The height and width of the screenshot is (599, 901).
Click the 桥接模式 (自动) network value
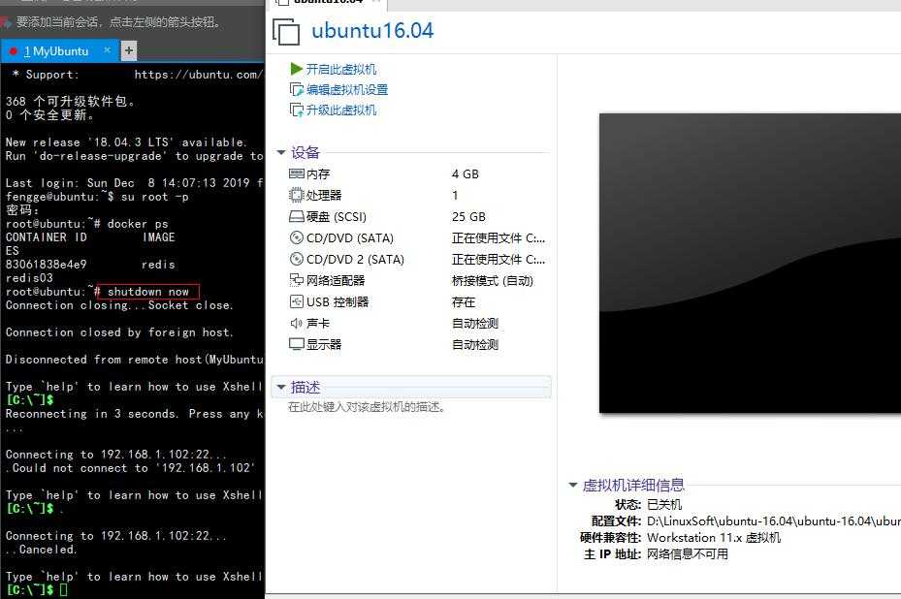pyautogui.click(x=493, y=281)
